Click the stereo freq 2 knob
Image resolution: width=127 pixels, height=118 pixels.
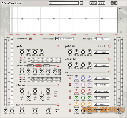click(x=41, y=98)
